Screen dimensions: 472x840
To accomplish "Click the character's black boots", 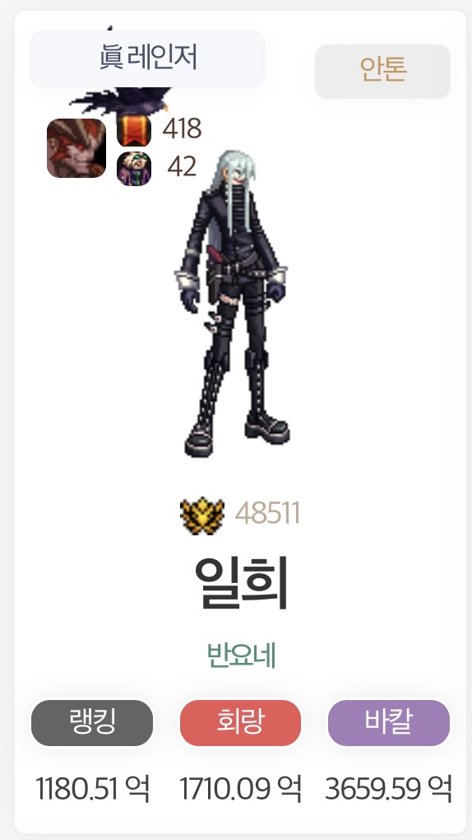I will coord(237,434).
